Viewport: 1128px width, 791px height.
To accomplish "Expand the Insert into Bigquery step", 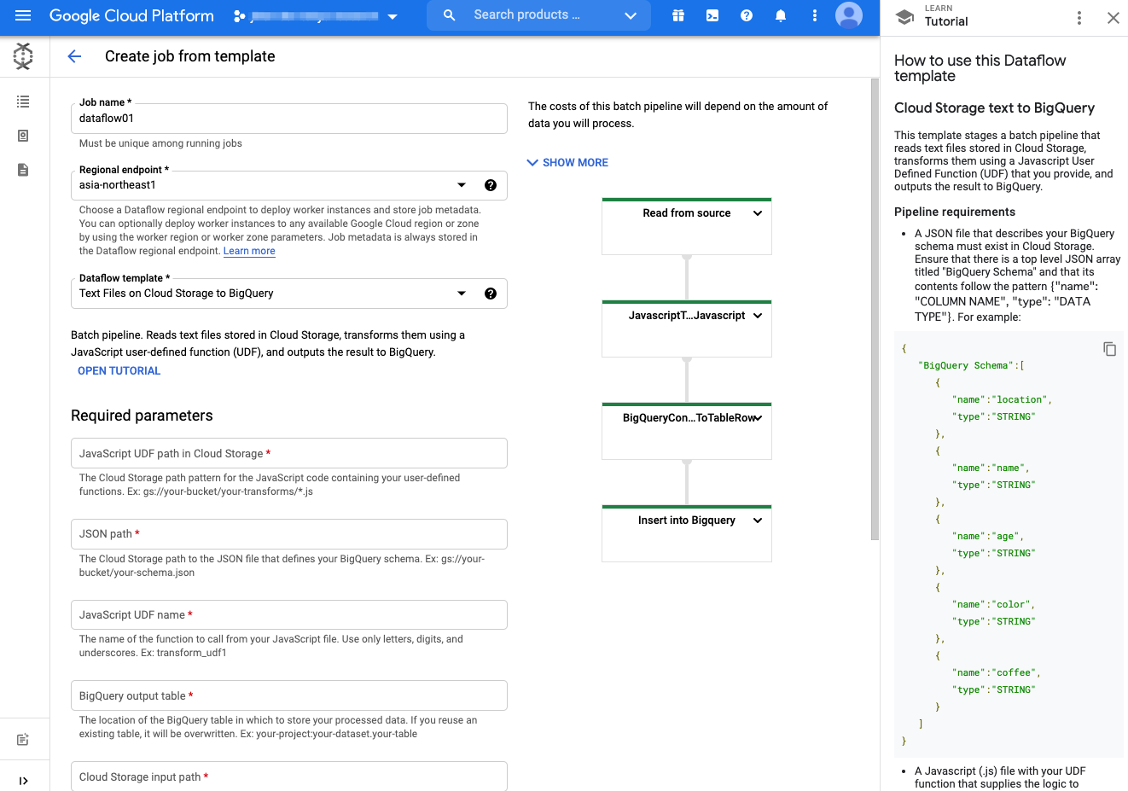I will (x=758, y=521).
